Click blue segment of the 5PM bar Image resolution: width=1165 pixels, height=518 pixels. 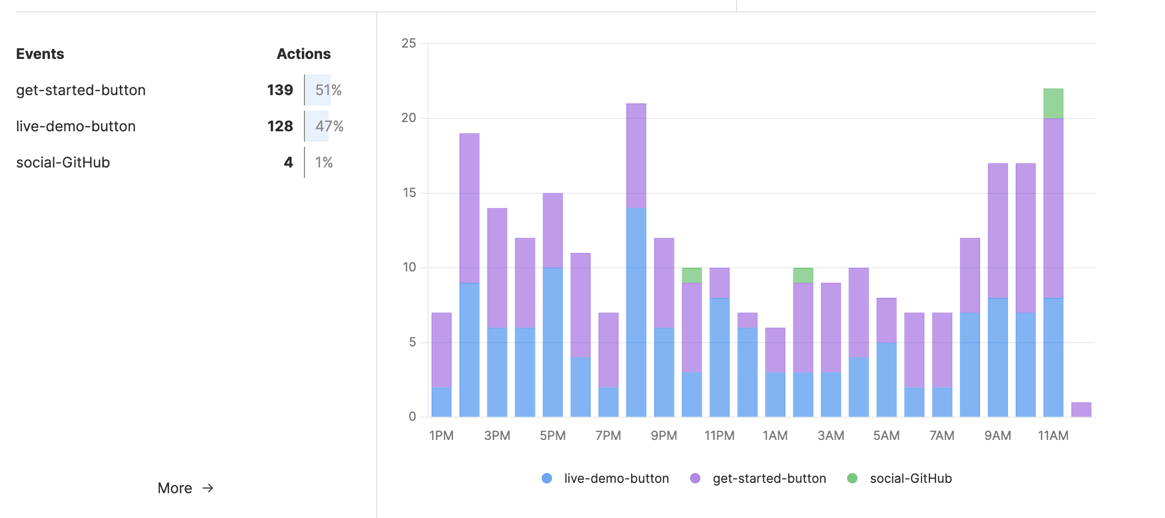click(x=553, y=342)
